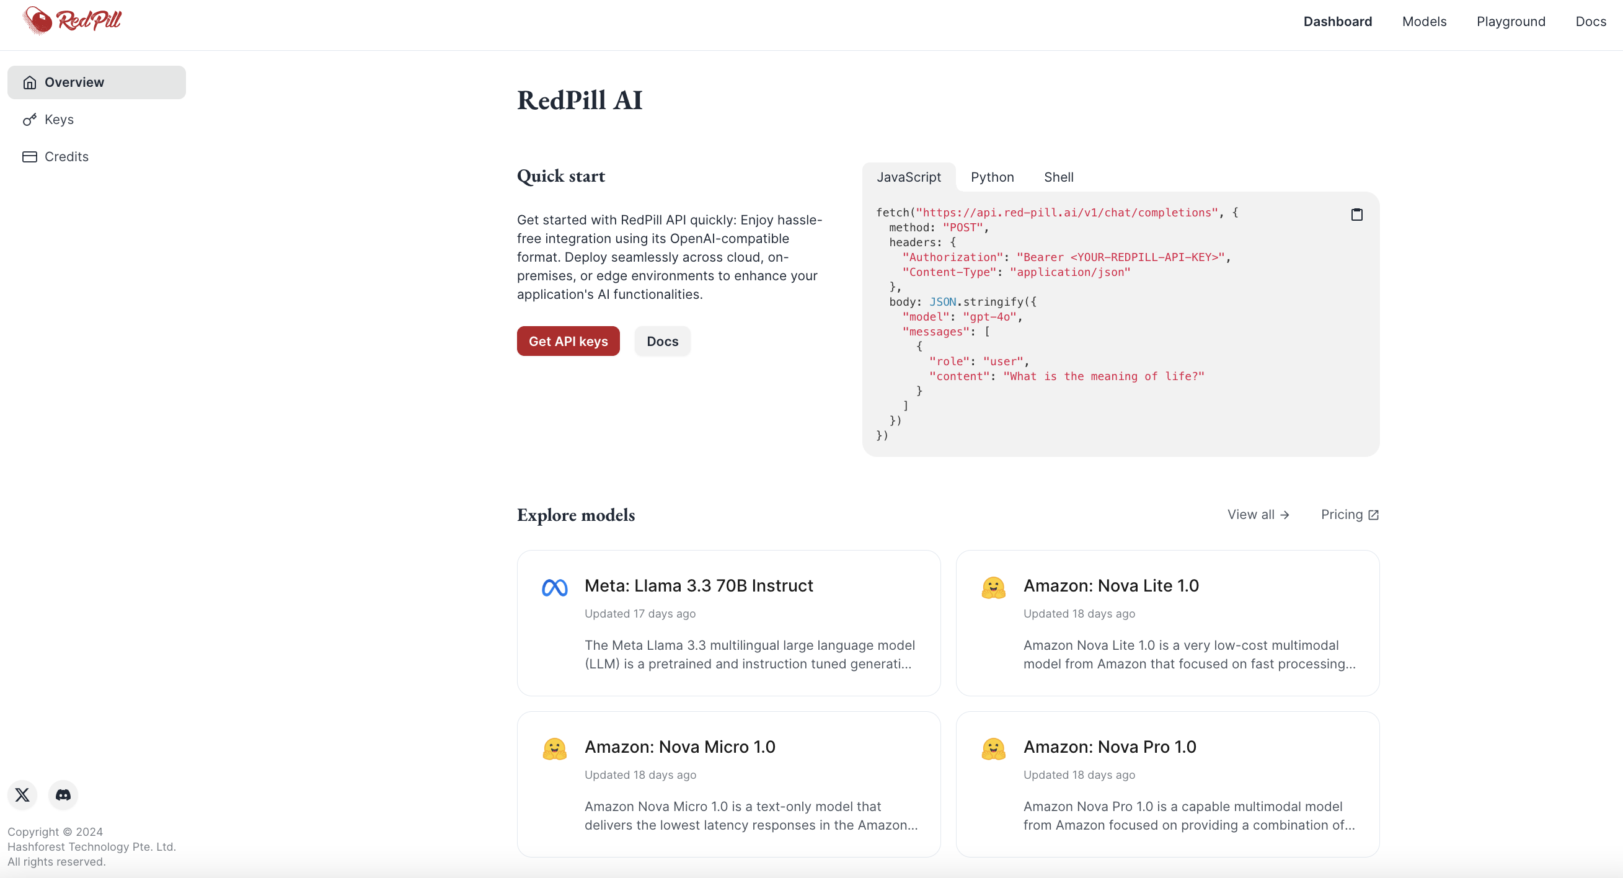
Task: Click the home icon beside Overview
Action: pos(30,82)
